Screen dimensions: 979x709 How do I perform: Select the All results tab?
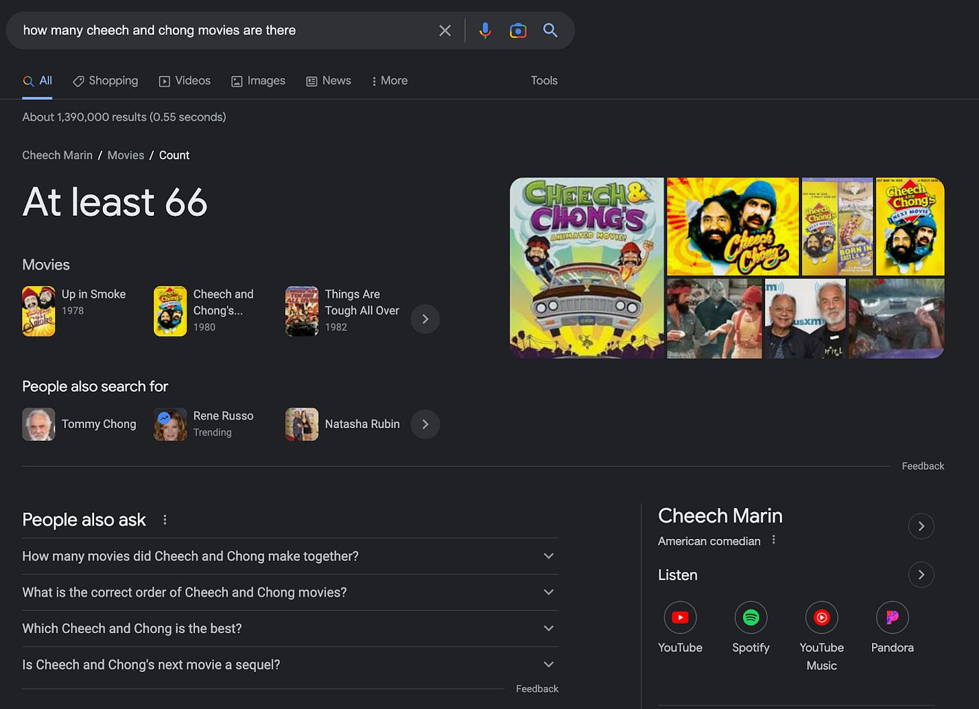click(38, 81)
